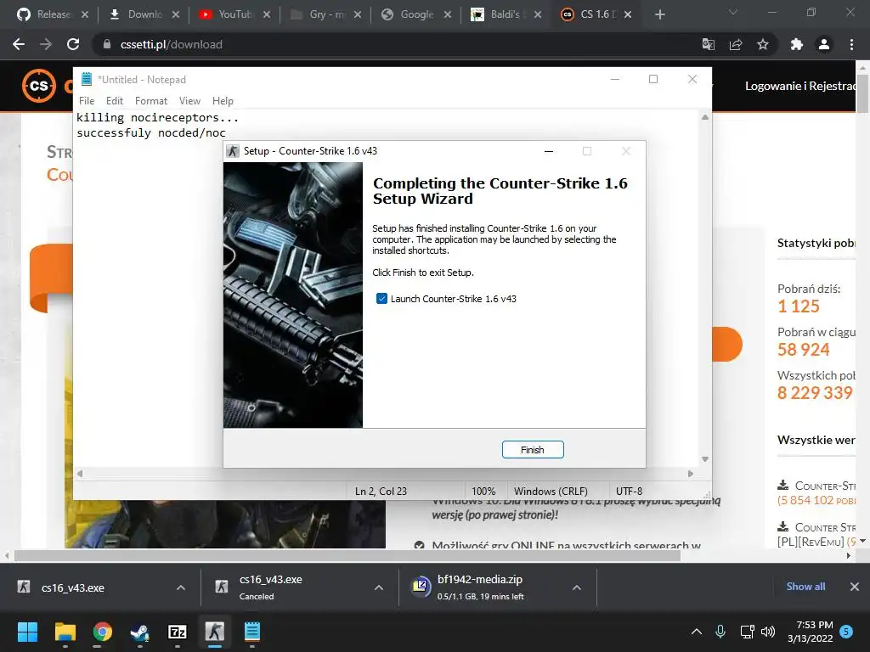870x652 pixels.
Task: Expand options for canceled cs16_v43.exe download
Action: (379, 587)
